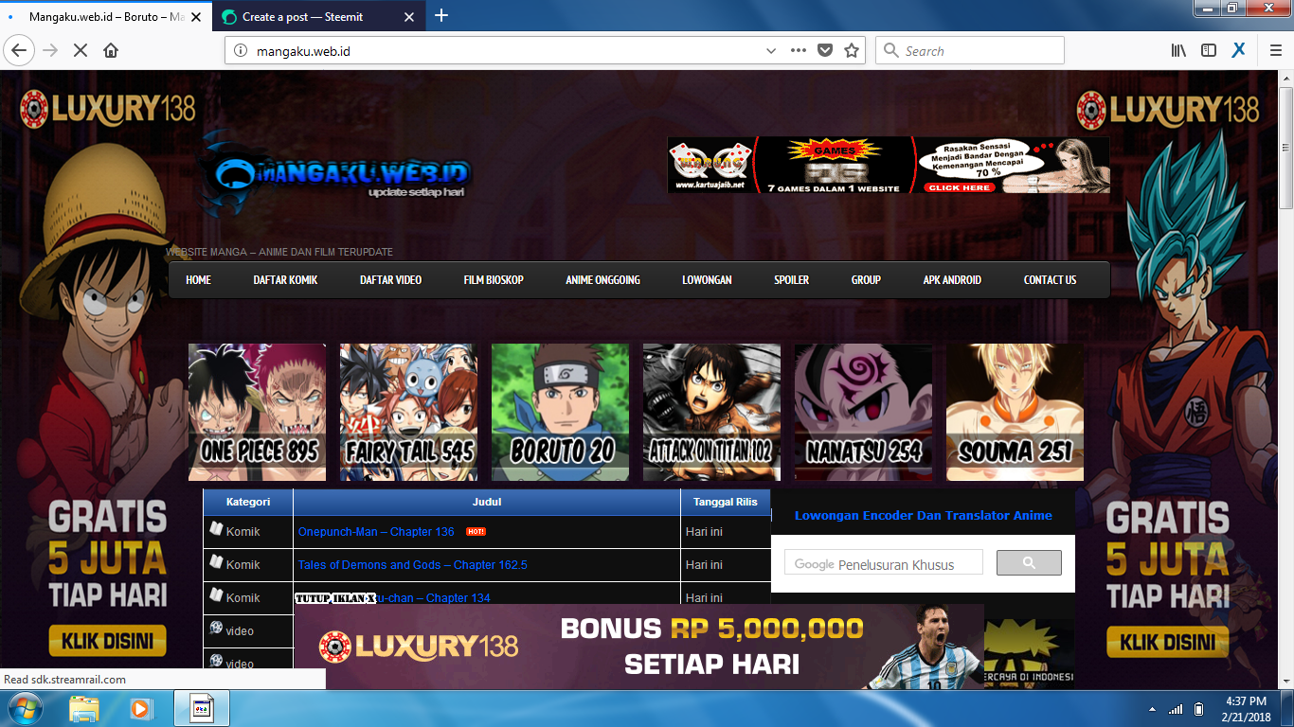Click the Firefox Search input box
Viewport: 1294px width, 727px height.
click(970, 51)
